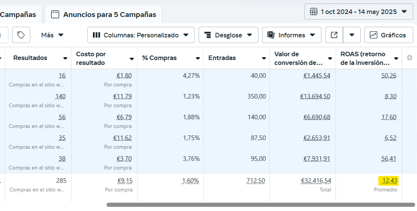Viewport: 417px width, 211px height.
Task: Click ROAS column header dropdown arrow
Action: [396, 59]
